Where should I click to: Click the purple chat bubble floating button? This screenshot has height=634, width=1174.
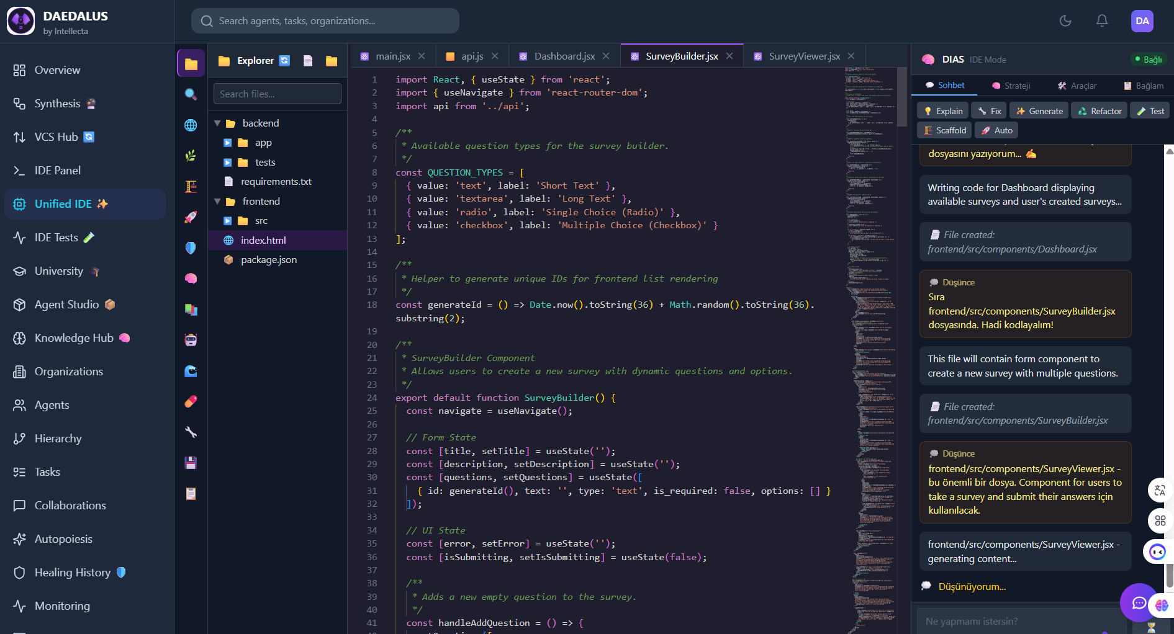(x=1139, y=602)
